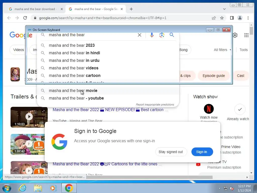
Task: Close the 'masha and the bear - Google Search' tab
Action: [x=122, y=9]
